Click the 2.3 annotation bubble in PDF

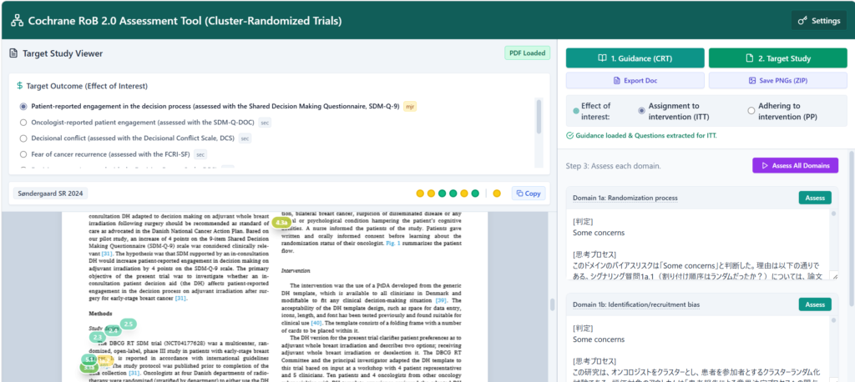point(98,337)
